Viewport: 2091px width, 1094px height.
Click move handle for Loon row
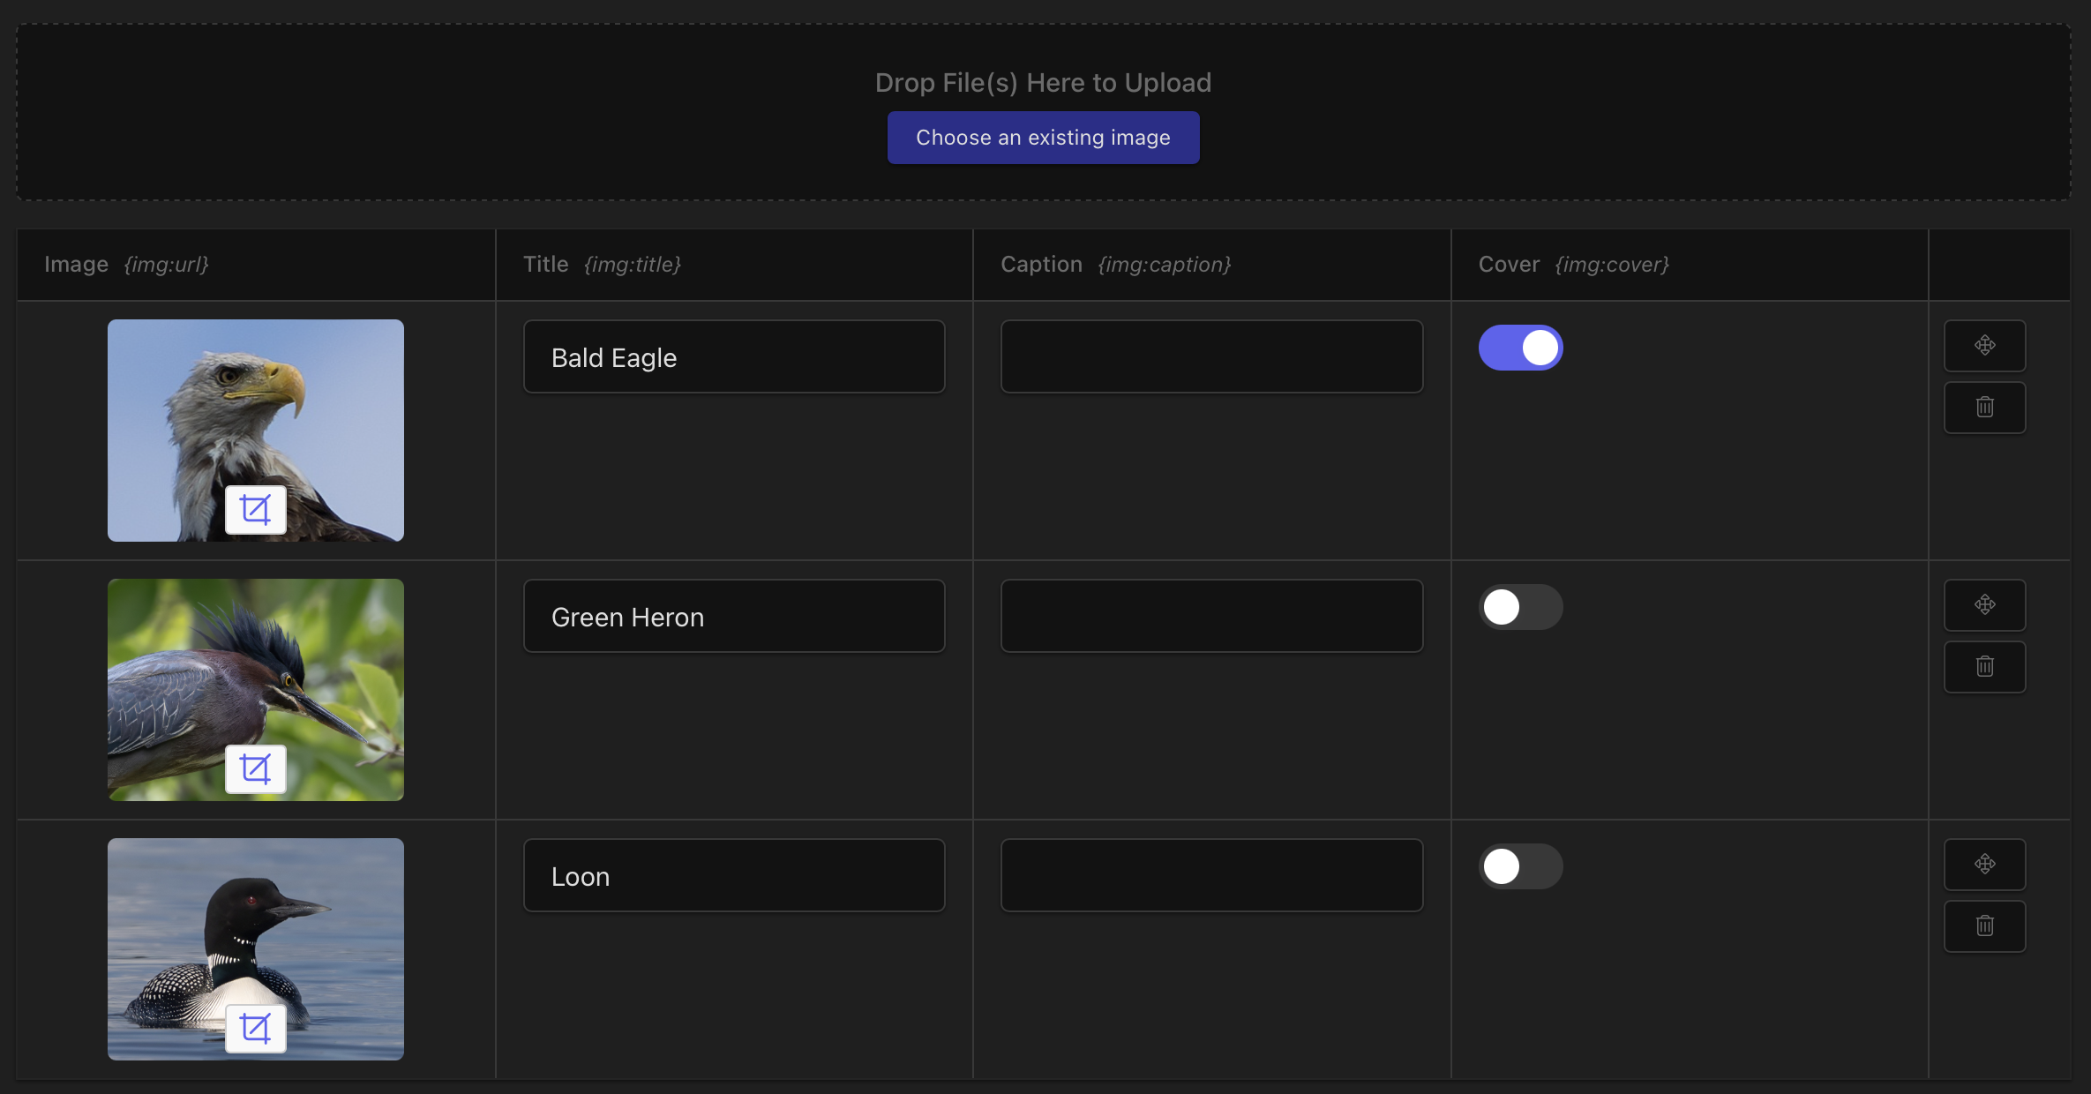tap(1984, 865)
